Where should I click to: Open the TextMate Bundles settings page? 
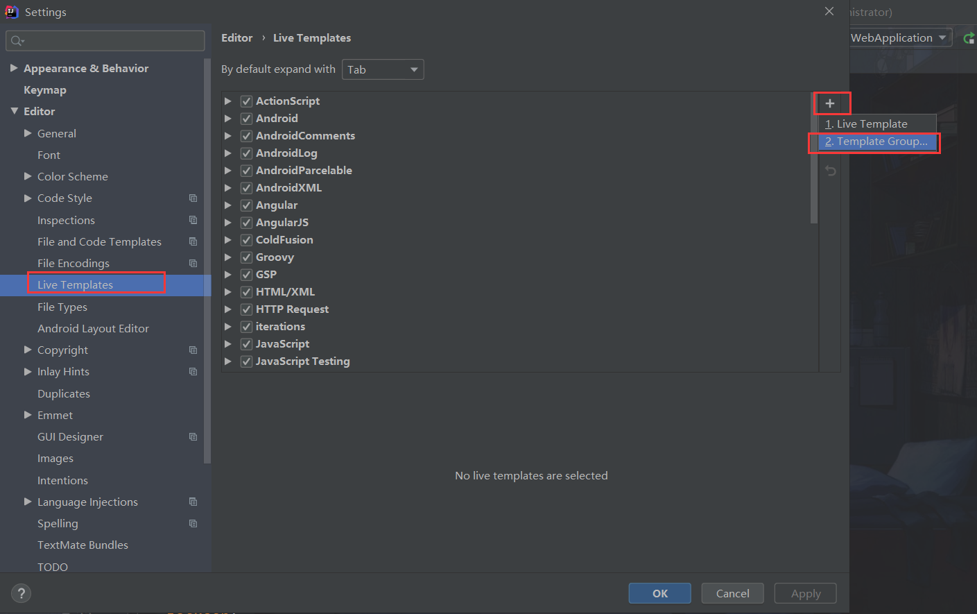[x=83, y=545]
